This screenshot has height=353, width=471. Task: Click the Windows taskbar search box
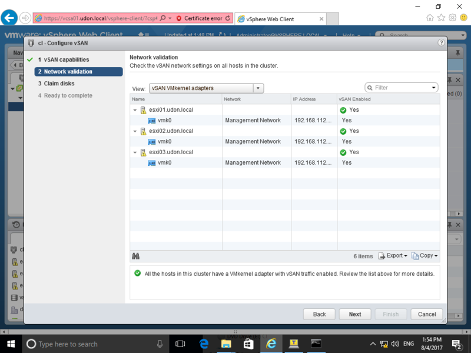[x=95, y=344]
